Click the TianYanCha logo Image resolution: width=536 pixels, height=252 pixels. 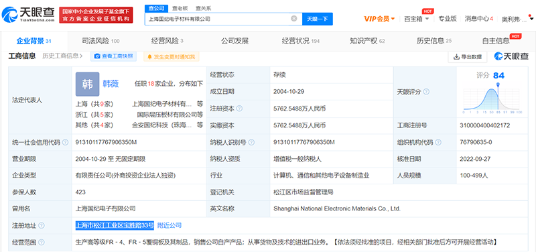click(28, 15)
